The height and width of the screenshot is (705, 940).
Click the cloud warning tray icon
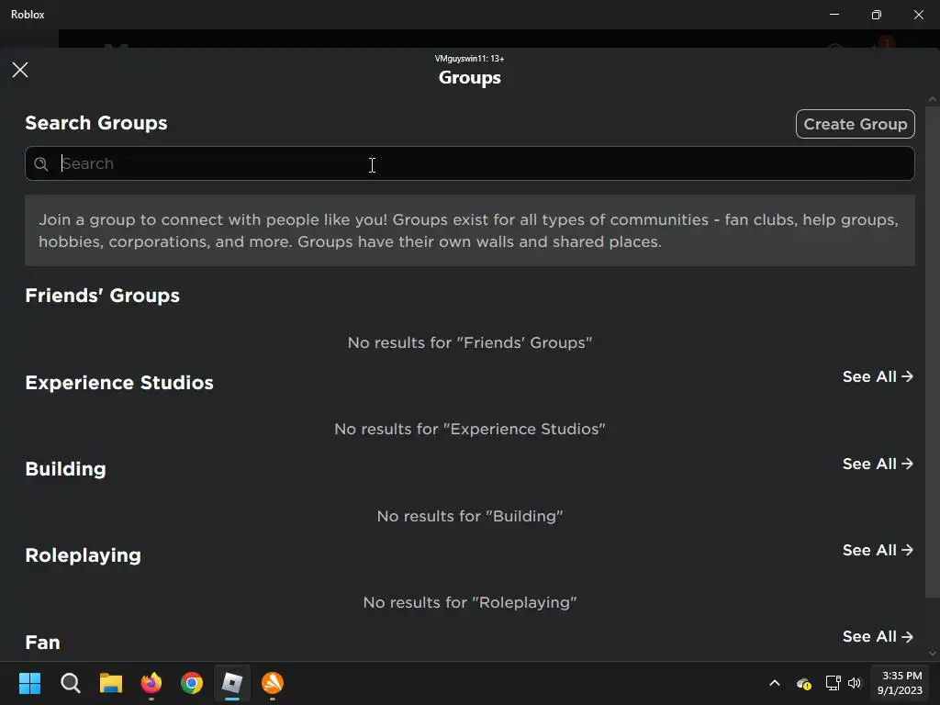coord(804,683)
